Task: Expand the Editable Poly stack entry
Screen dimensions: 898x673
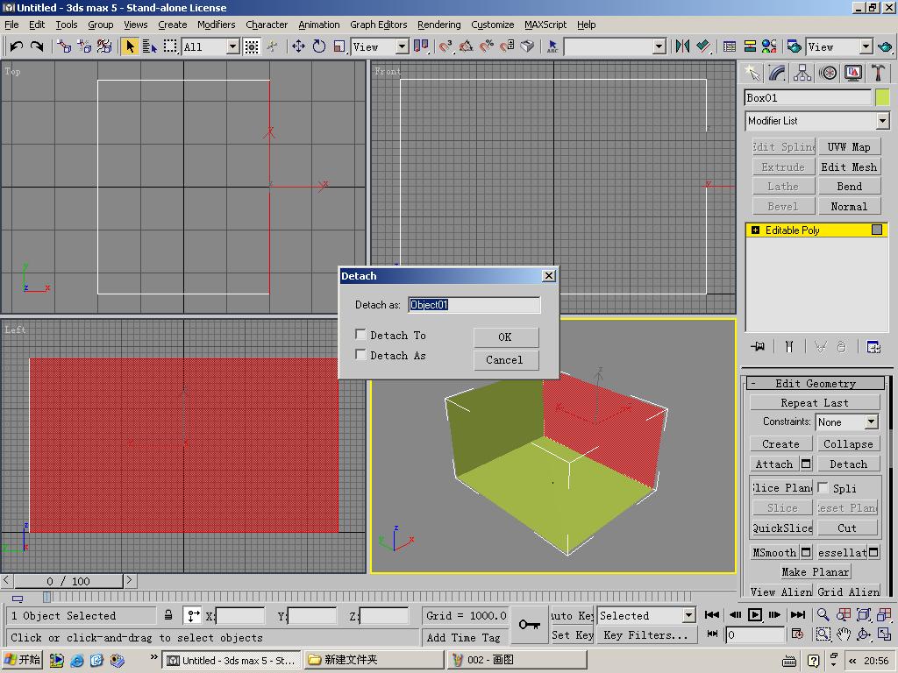Action: (x=755, y=230)
